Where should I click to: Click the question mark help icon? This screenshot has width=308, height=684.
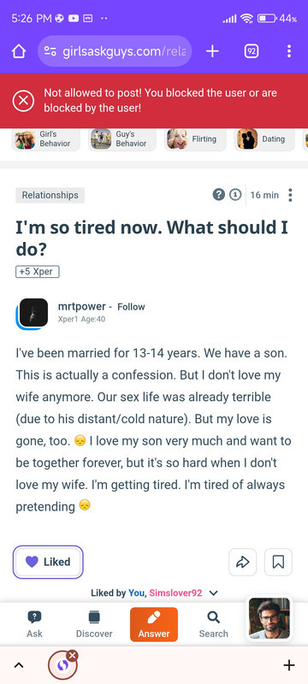tap(218, 195)
